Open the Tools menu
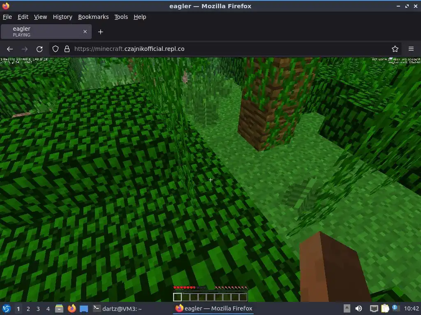This screenshot has height=315, width=421. (121, 17)
